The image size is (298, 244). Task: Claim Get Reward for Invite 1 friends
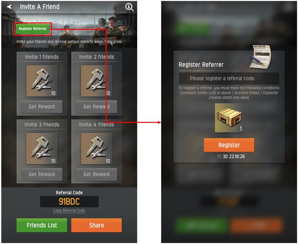click(x=42, y=107)
